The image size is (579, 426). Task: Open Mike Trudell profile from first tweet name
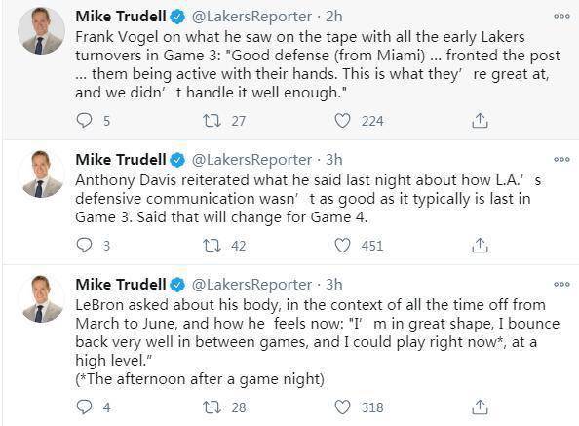121,17
